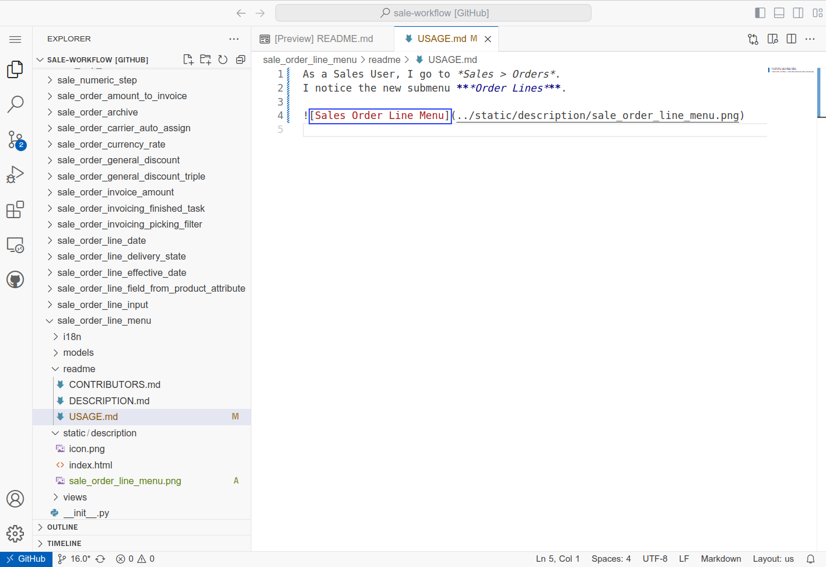Toggle the secondary side bar visibility
The height and width of the screenshot is (567, 826).
(x=798, y=13)
